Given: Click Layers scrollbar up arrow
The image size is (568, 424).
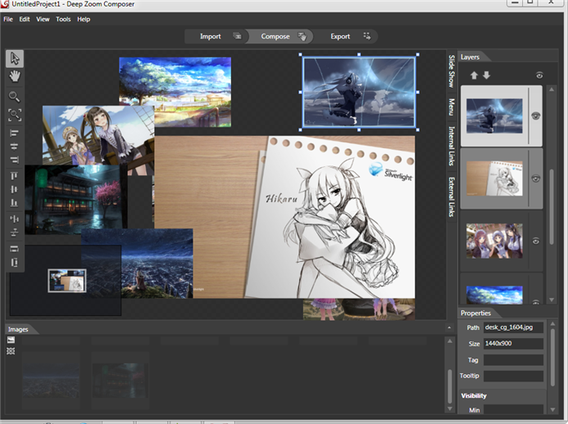Looking at the screenshot, I should point(552,89).
